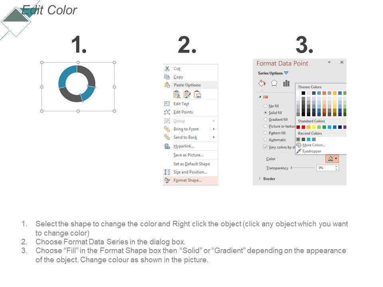Open the Effects pentagon tab
The image size is (383, 287).
tap(274, 83)
